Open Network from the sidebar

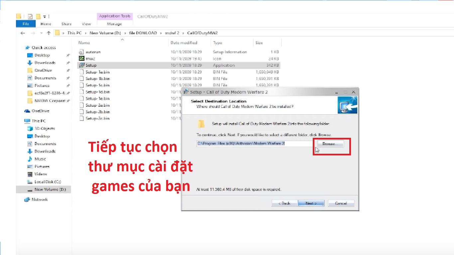click(40, 199)
